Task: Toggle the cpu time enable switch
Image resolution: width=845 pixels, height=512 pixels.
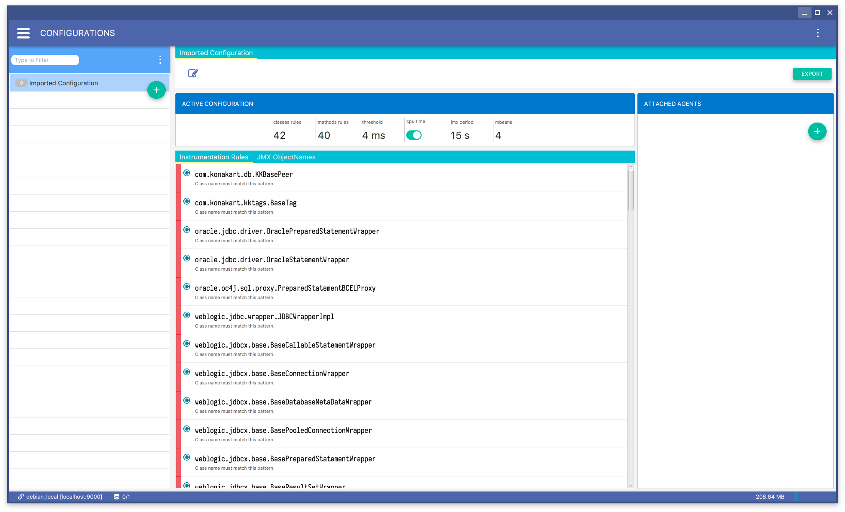Action: tap(414, 134)
